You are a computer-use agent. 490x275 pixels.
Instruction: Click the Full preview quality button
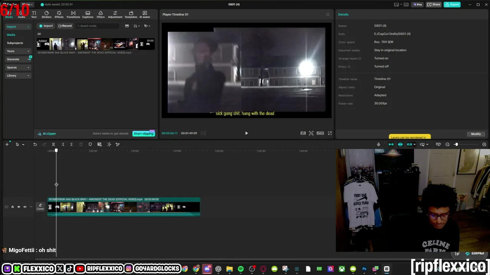[303, 133]
